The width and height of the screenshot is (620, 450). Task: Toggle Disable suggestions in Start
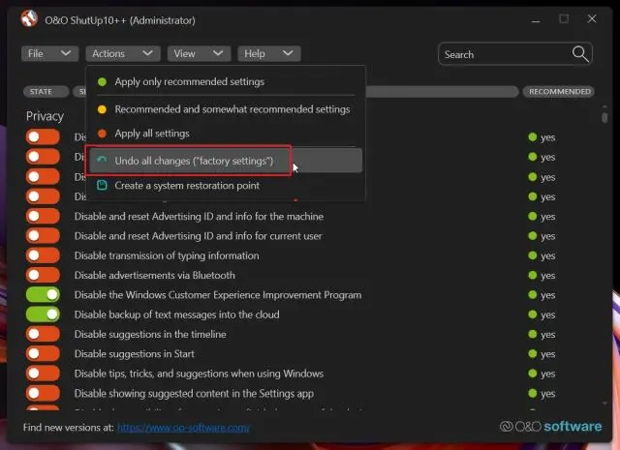tap(43, 353)
